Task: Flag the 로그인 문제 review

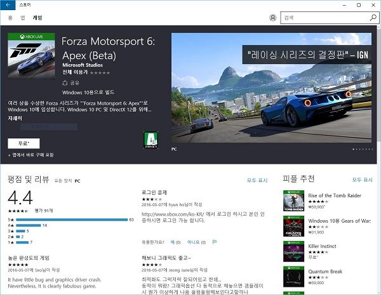Action: (x=215, y=242)
